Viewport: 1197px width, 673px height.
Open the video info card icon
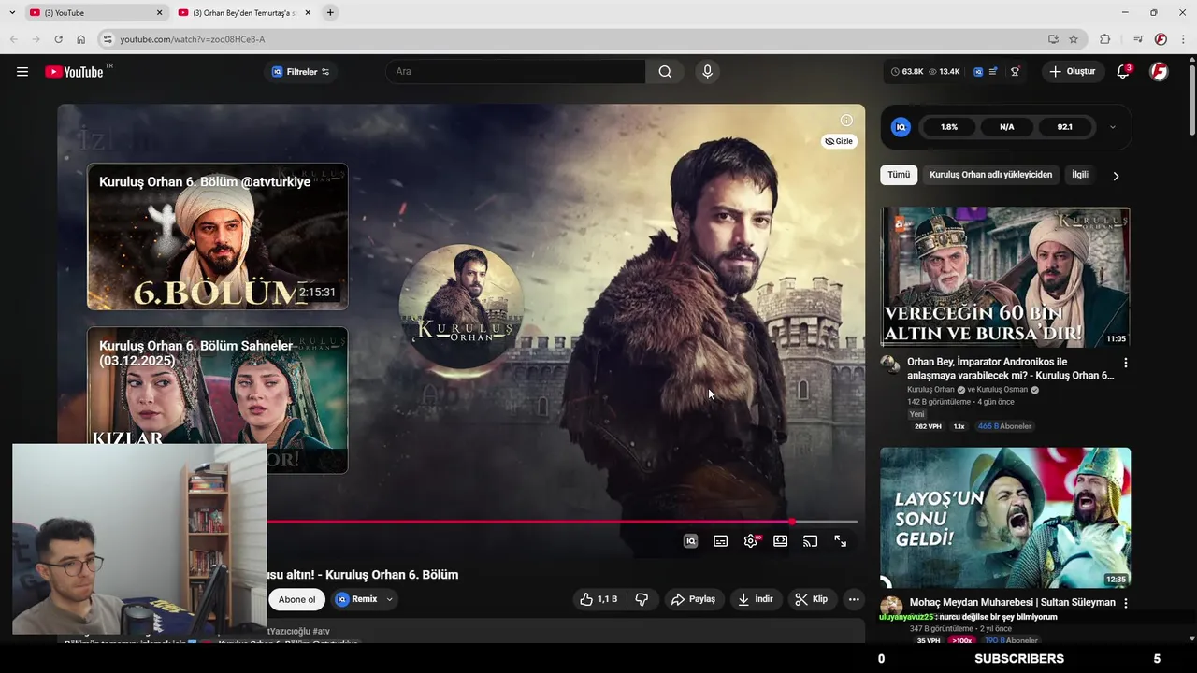[x=846, y=121]
